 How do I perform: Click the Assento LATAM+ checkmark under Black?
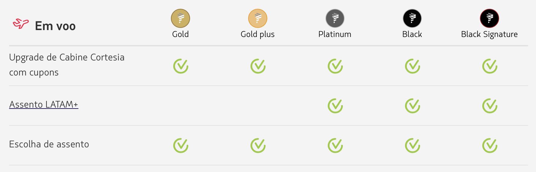413,106
